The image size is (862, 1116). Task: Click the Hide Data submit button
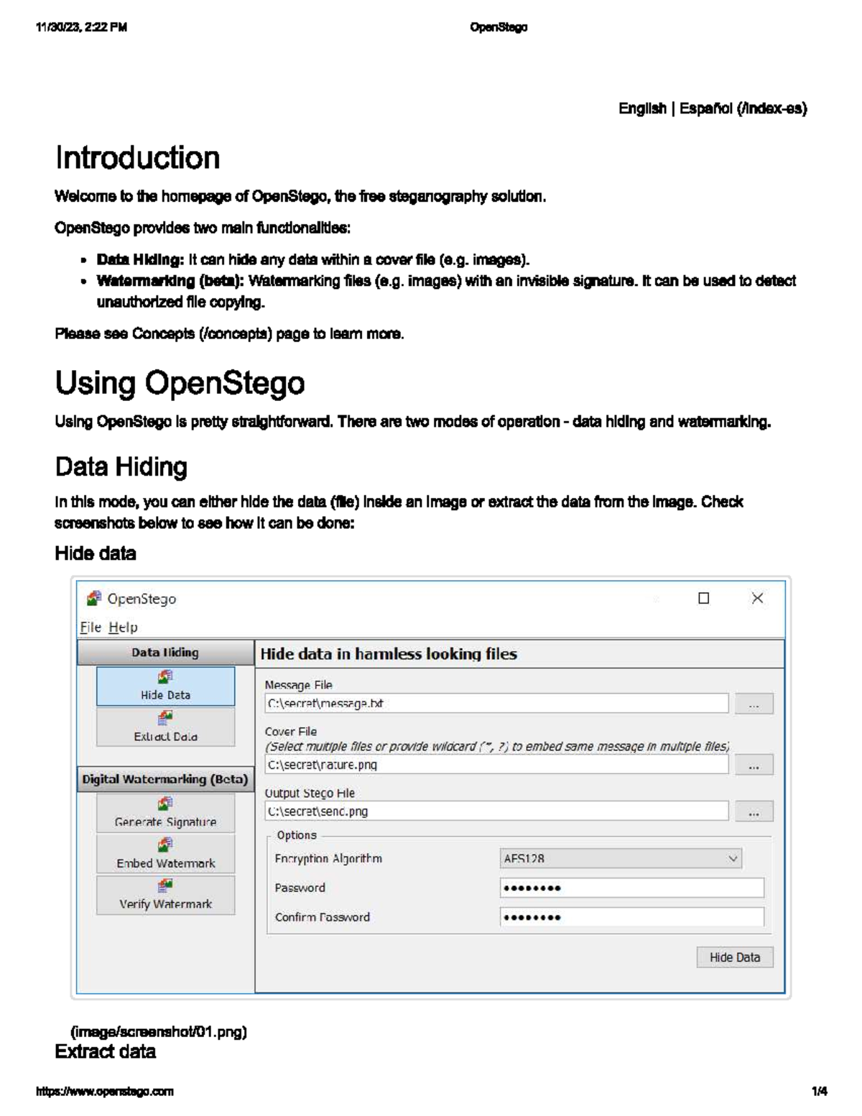[x=735, y=957]
